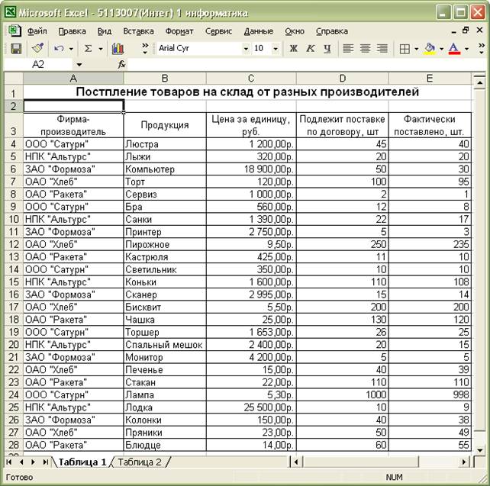Open the Chart Wizard icon
490x486 pixels.
(x=118, y=48)
